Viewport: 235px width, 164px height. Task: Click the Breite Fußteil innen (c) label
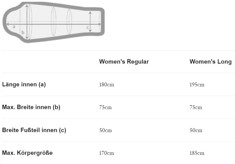(x=34, y=130)
